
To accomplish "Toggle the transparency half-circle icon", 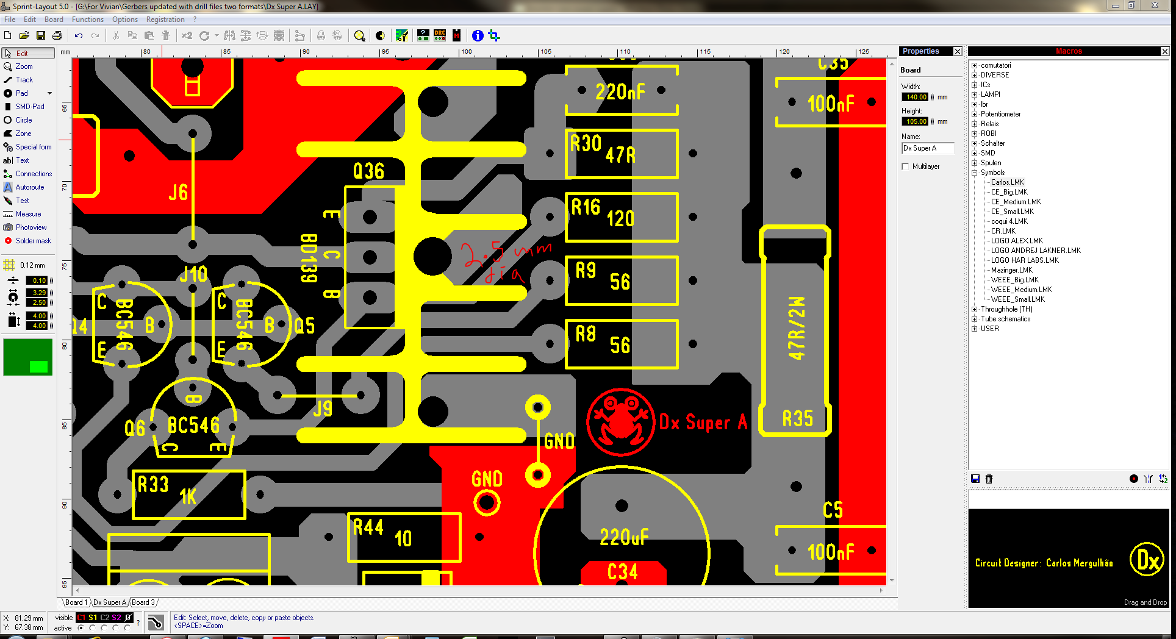I will (x=380, y=35).
